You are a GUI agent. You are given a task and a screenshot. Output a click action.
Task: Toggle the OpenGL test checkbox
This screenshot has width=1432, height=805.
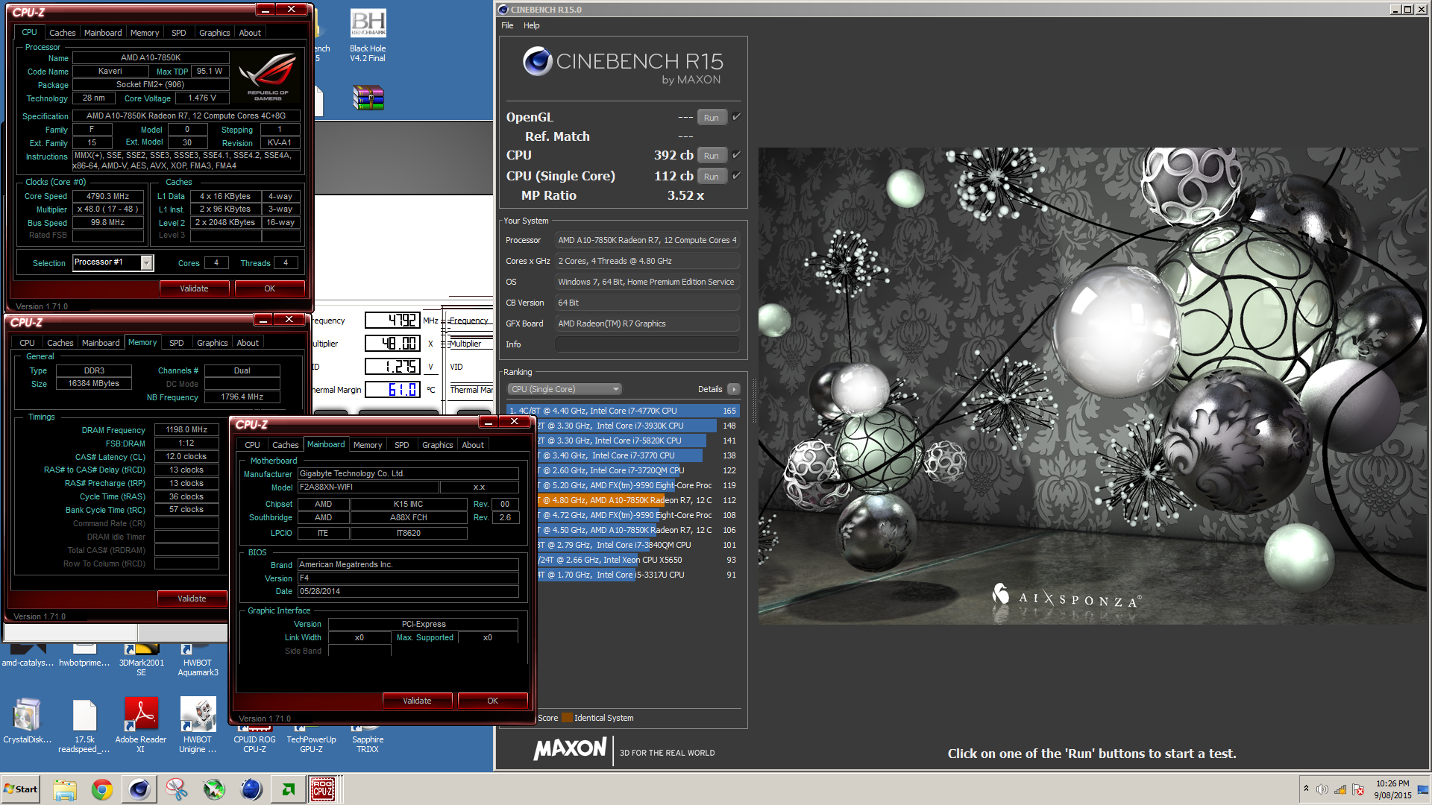pyautogui.click(x=736, y=117)
